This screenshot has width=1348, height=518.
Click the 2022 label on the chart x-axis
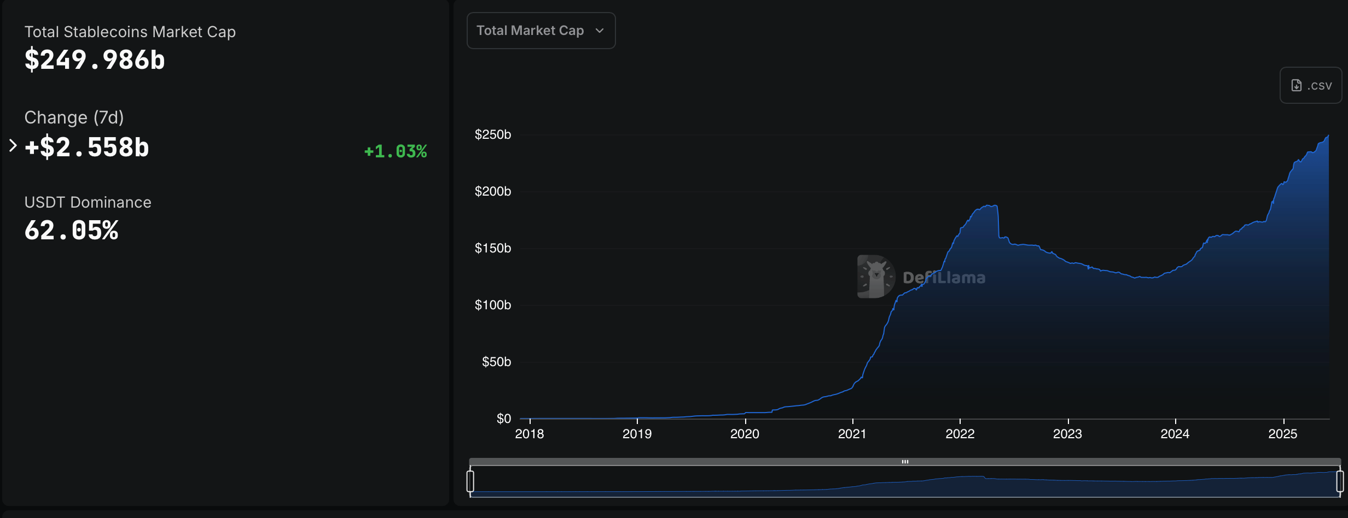point(960,434)
